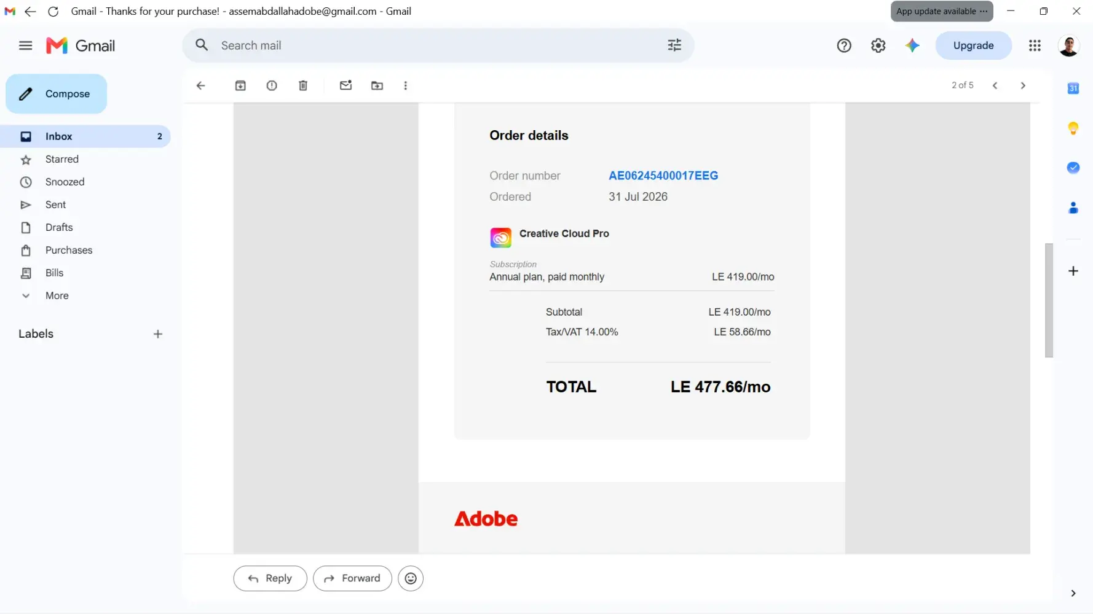Archive this email
The image size is (1093, 614).
click(x=240, y=85)
